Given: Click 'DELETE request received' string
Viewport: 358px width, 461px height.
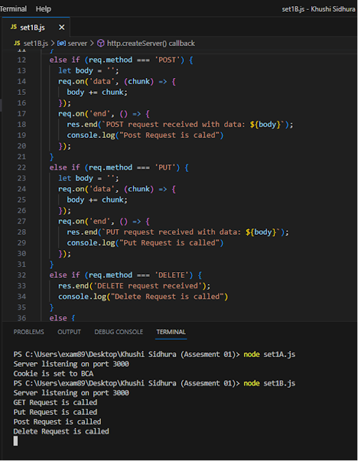Looking at the screenshot, I should coord(148,286).
